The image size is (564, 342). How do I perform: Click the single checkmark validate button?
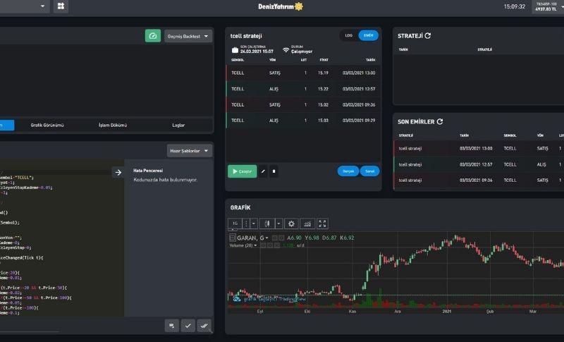click(188, 326)
